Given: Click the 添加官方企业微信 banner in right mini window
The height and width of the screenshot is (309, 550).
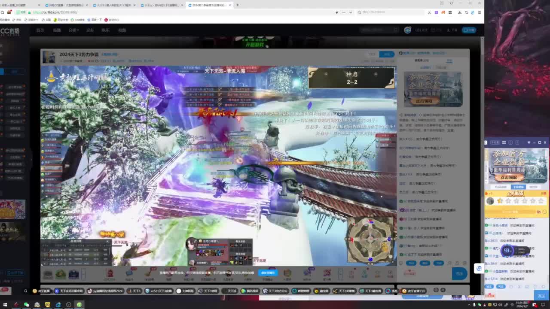Looking at the screenshot, I should click(x=517, y=166).
